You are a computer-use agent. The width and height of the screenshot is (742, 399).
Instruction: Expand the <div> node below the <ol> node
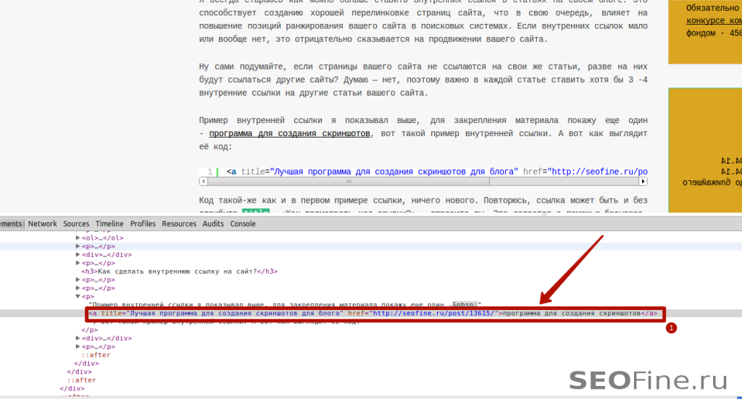78,254
